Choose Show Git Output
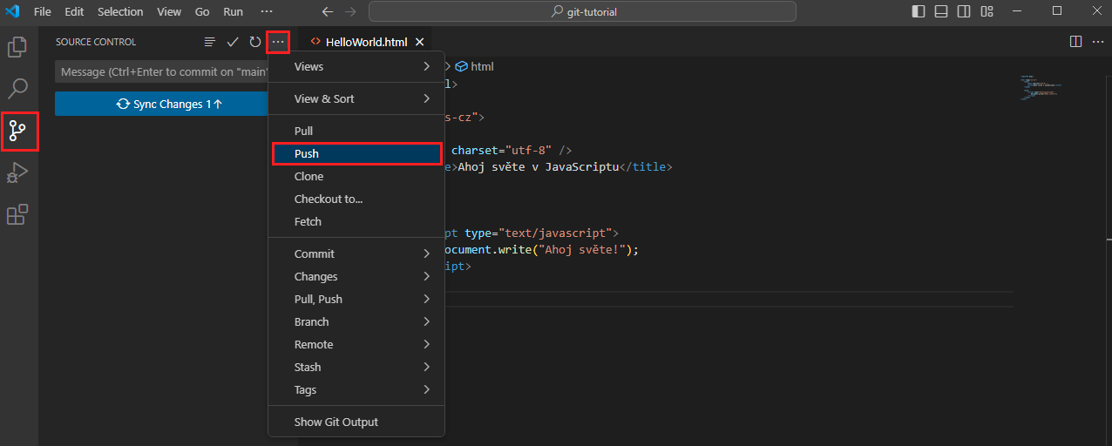The image size is (1112, 446). pos(356,422)
